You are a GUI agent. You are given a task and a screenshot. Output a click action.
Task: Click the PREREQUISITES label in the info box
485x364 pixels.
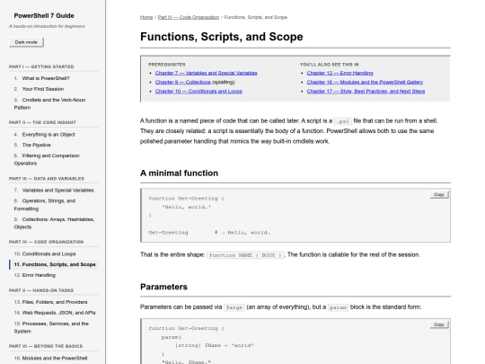click(167, 65)
